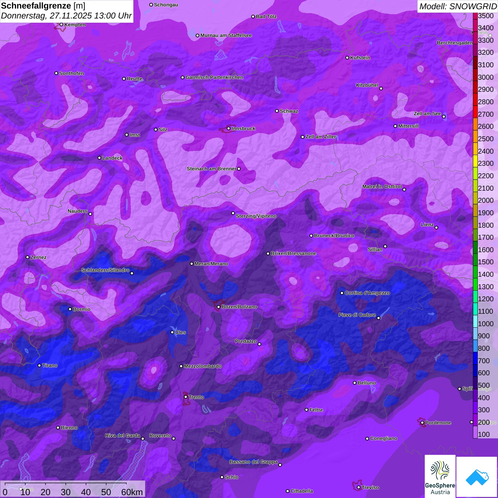This screenshot has width=498, height=498.
Task: Click the Feltre location dot
Action: pyautogui.click(x=306, y=410)
